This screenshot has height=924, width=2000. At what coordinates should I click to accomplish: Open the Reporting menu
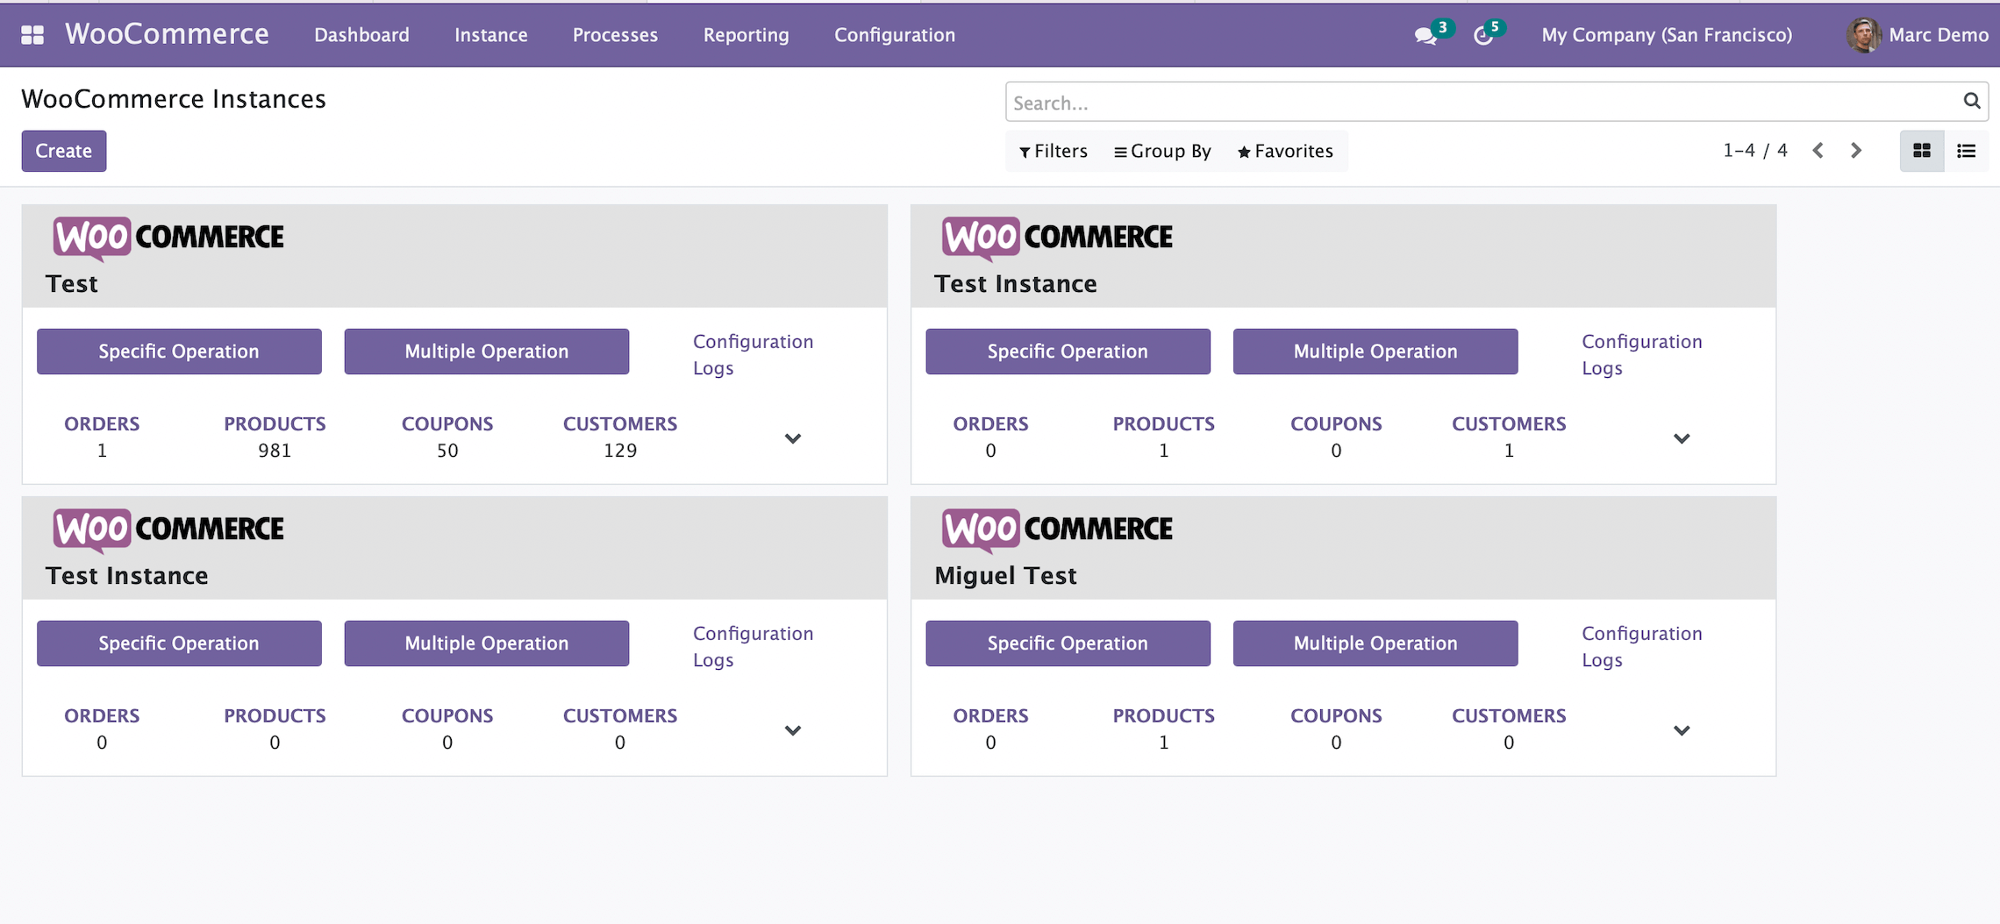point(746,35)
